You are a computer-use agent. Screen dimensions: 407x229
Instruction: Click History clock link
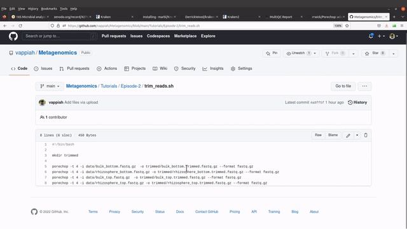pos(357,102)
